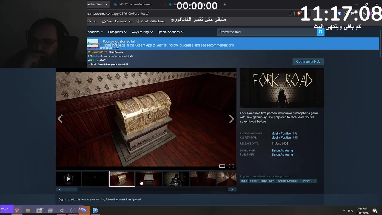Toggle the theater-mode rectangle icon on the screenshot
Image resolution: width=382 pixels, height=215 pixels.
(x=222, y=166)
